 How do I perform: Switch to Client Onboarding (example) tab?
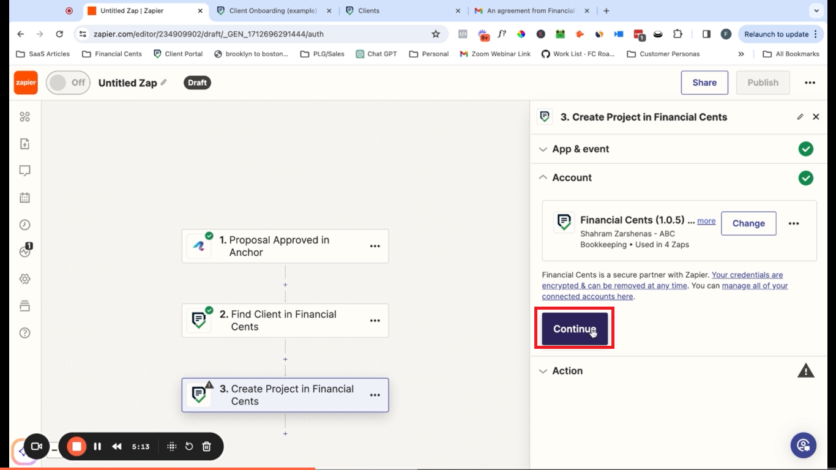coord(274,10)
